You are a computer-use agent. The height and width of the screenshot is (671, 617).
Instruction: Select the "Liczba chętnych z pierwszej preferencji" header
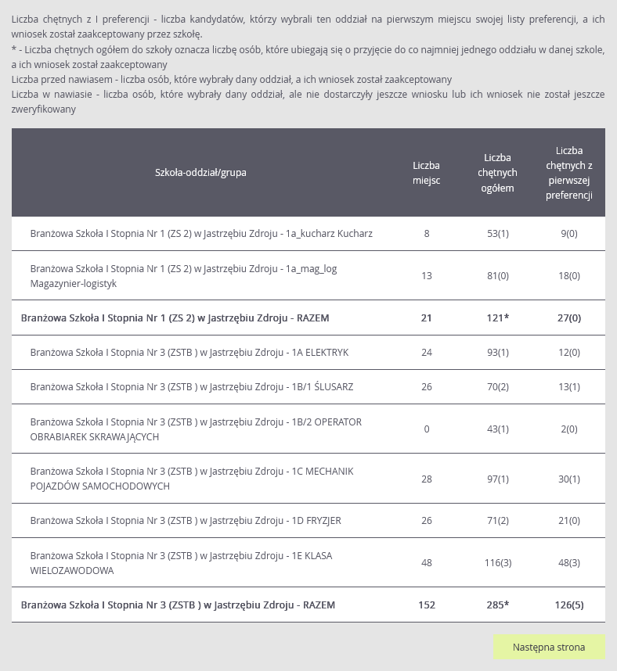pyautogui.click(x=568, y=173)
